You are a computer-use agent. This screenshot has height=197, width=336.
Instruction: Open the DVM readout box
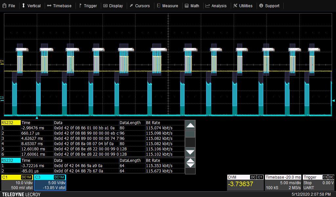click(x=245, y=183)
